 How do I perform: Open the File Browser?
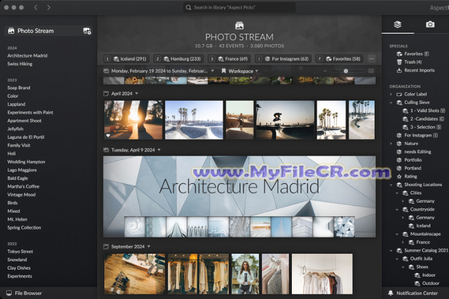(x=28, y=293)
